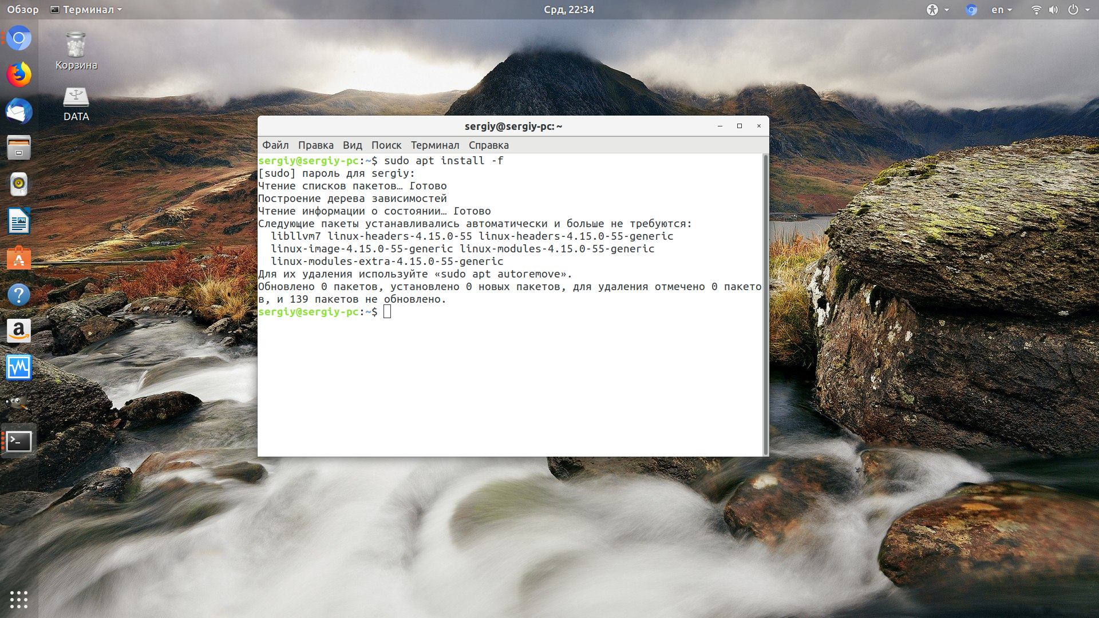Open the Справка menu
The image size is (1099, 618).
tap(488, 145)
